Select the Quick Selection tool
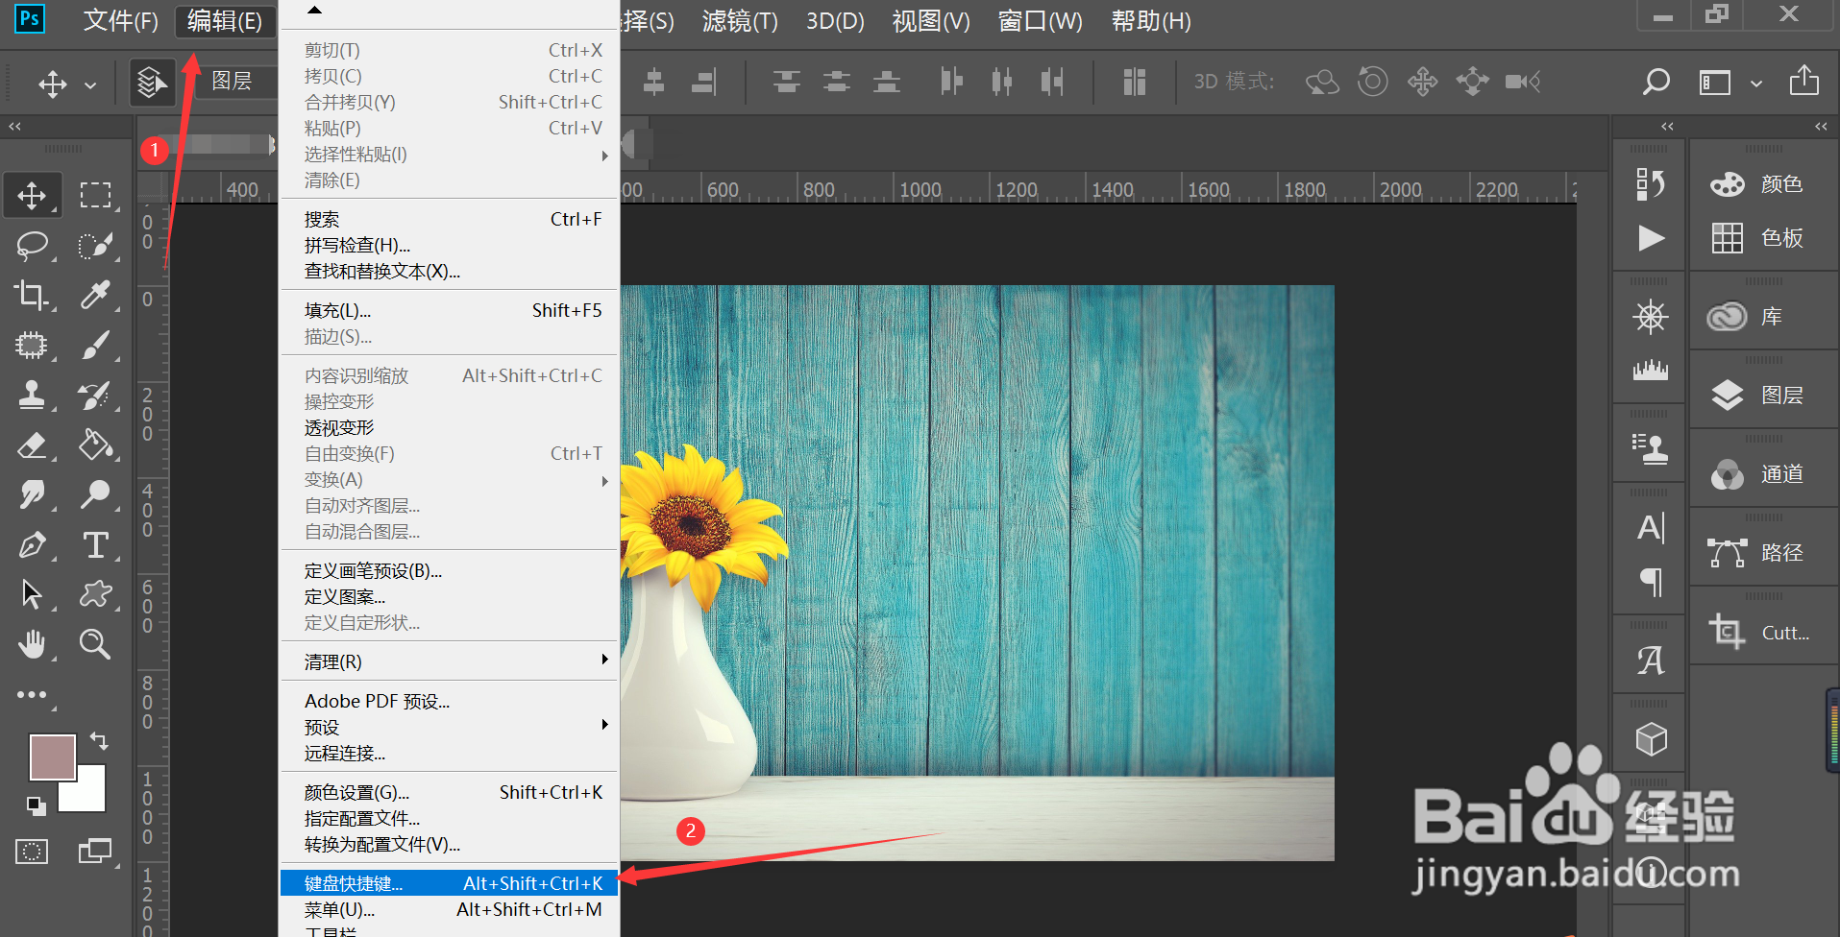The image size is (1840, 937). (x=95, y=246)
